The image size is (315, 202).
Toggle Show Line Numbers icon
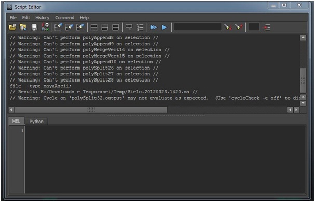(140, 28)
